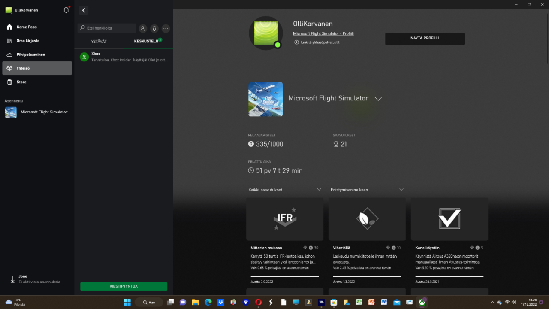
Task: Open Excel from taskbar
Action: [359, 302]
